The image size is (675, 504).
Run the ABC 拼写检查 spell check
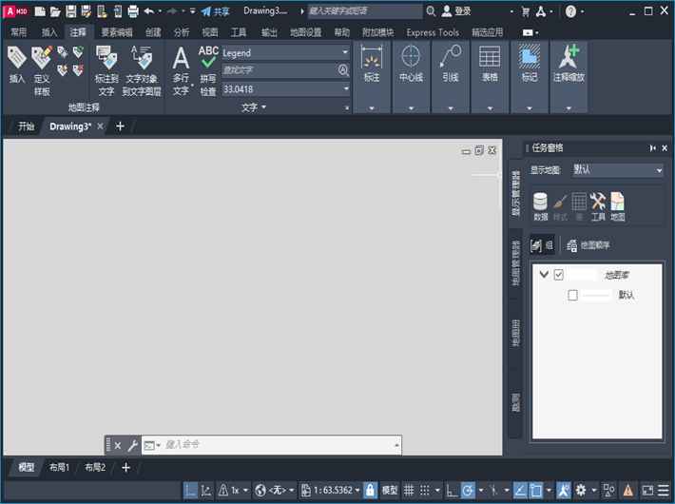coord(208,71)
